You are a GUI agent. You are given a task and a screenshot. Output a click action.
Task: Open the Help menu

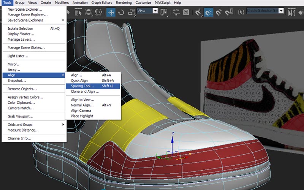click(177, 3)
